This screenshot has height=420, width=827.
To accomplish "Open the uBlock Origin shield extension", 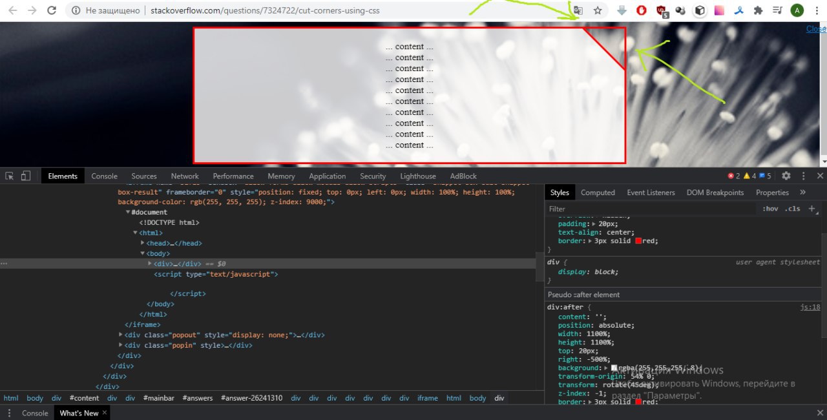I will [x=662, y=10].
